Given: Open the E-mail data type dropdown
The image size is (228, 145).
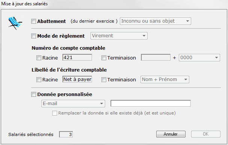Looking at the screenshot, I should [x=73, y=104].
